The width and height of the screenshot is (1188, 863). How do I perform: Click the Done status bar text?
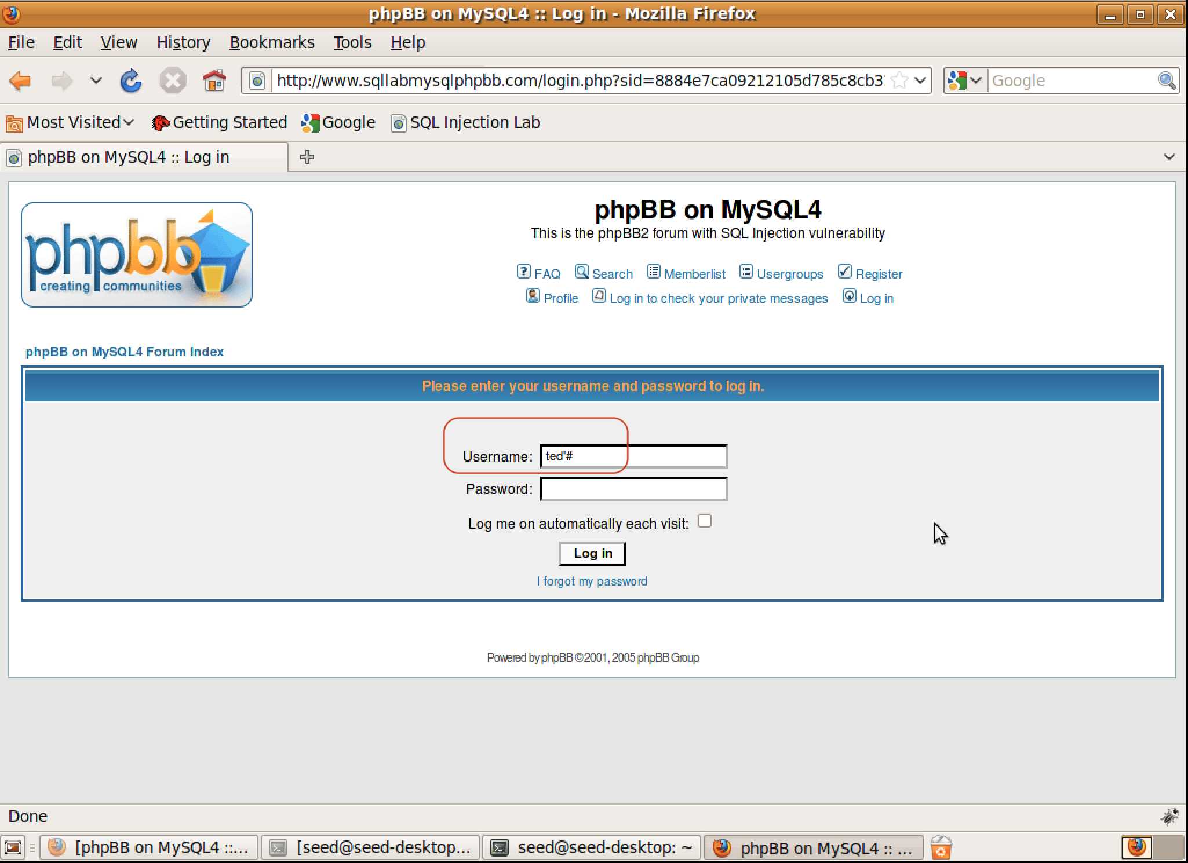[28, 816]
